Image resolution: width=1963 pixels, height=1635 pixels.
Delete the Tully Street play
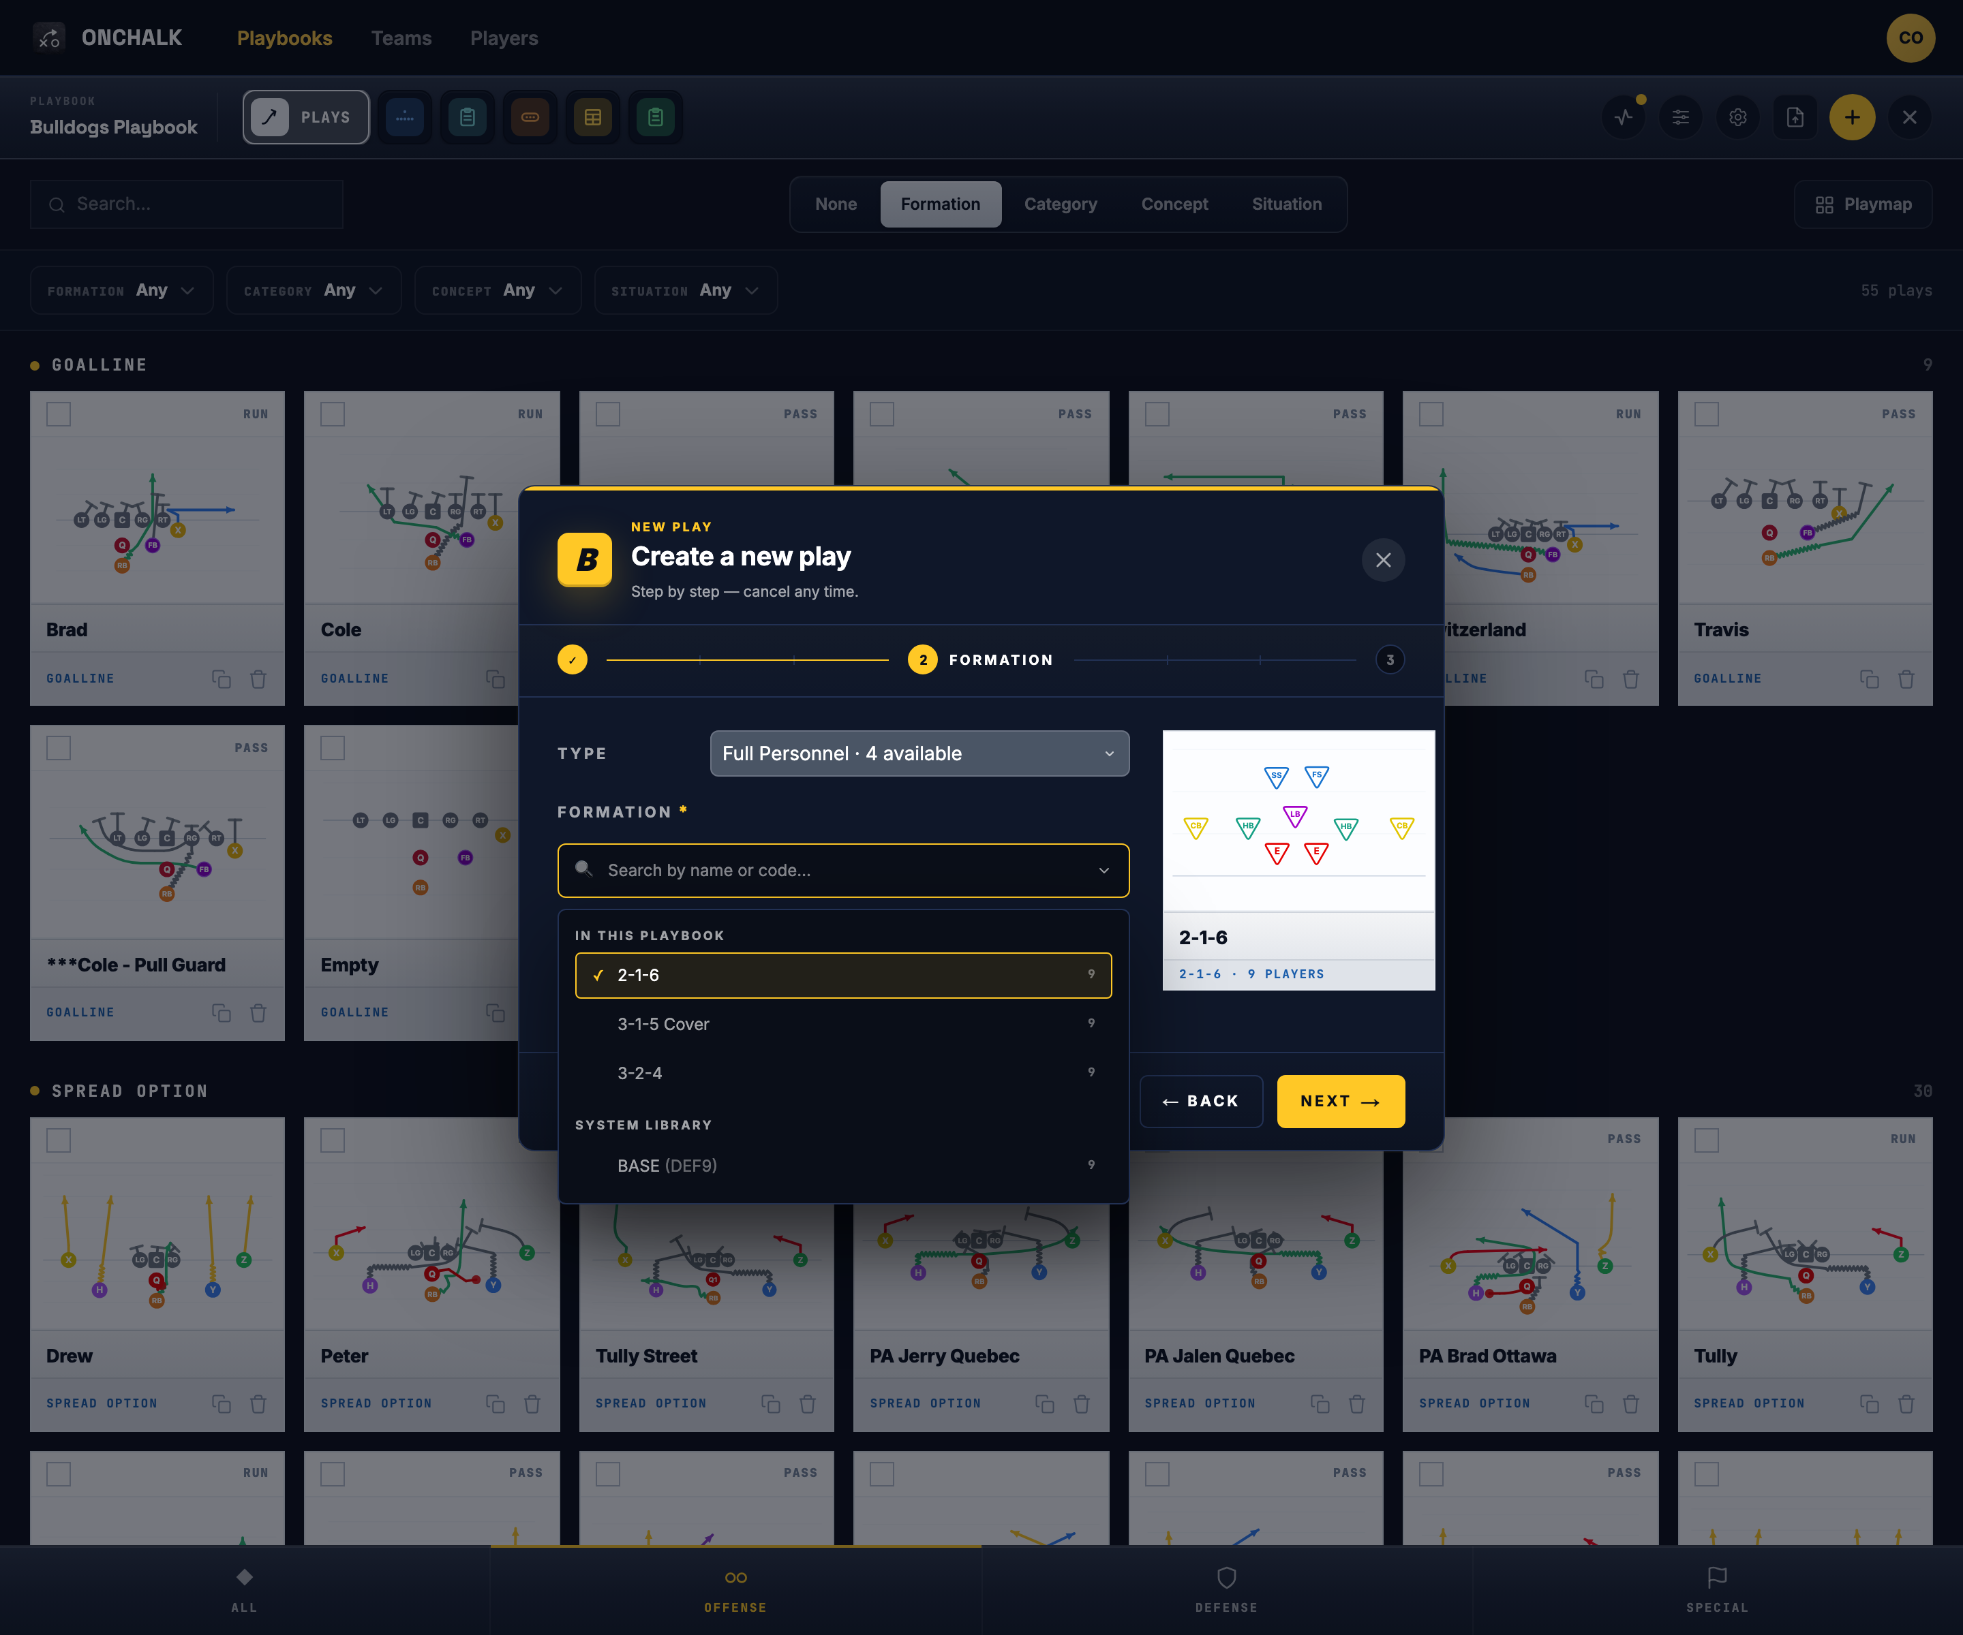(808, 1404)
